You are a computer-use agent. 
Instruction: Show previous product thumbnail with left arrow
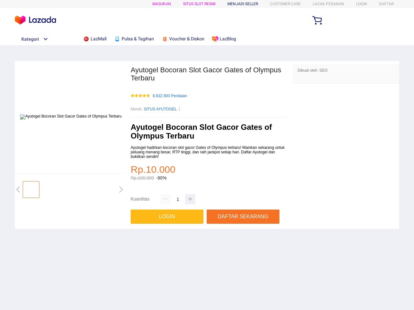point(18,190)
